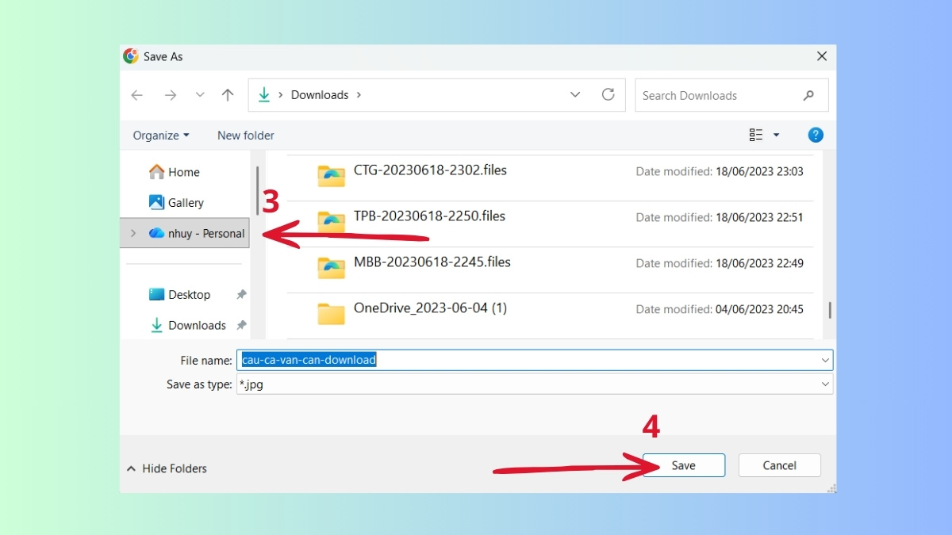Click the Chrome logo in title bar

click(x=129, y=56)
